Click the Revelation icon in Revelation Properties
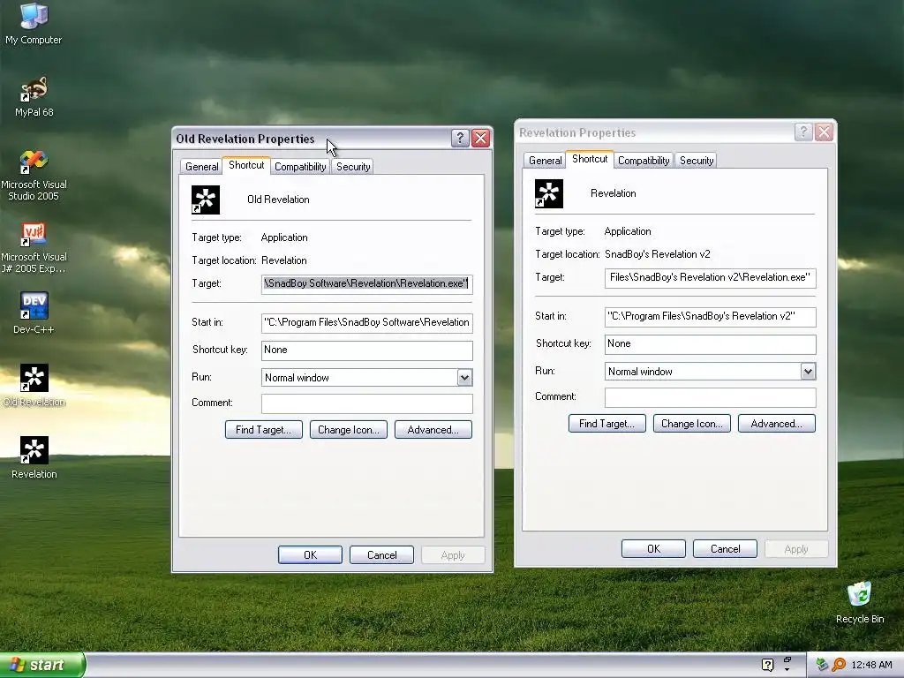This screenshot has height=678, width=904. (549, 193)
